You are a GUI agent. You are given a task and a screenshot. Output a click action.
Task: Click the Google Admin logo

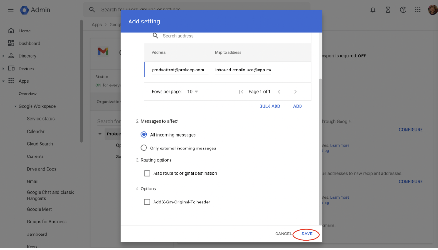coord(35,10)
